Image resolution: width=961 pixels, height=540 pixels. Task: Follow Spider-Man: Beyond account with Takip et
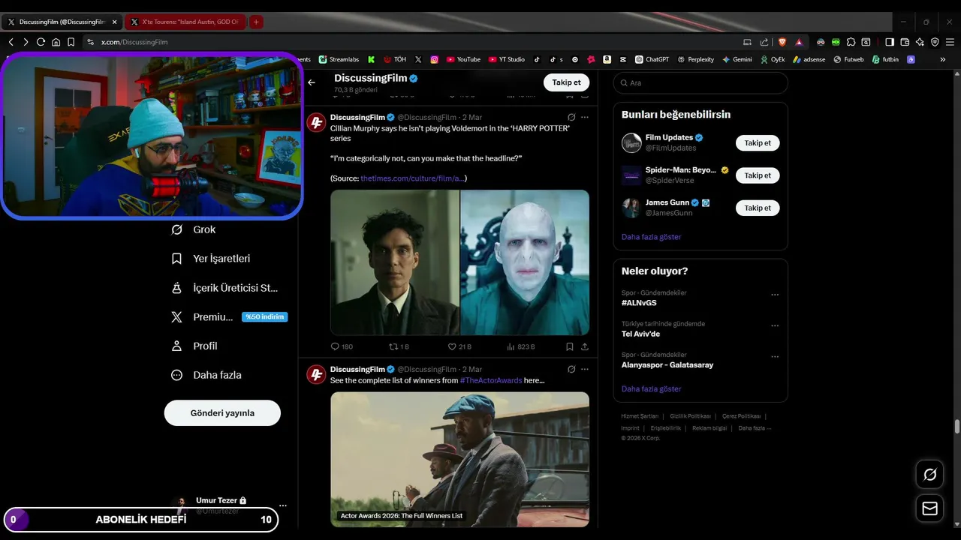[758, 175]
